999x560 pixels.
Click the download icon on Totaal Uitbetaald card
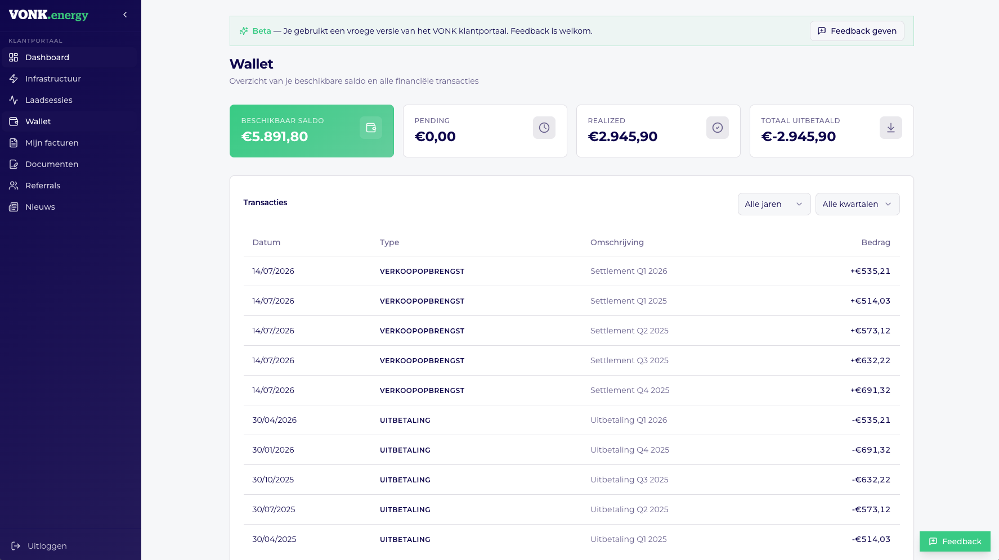[x=891, y=128]
